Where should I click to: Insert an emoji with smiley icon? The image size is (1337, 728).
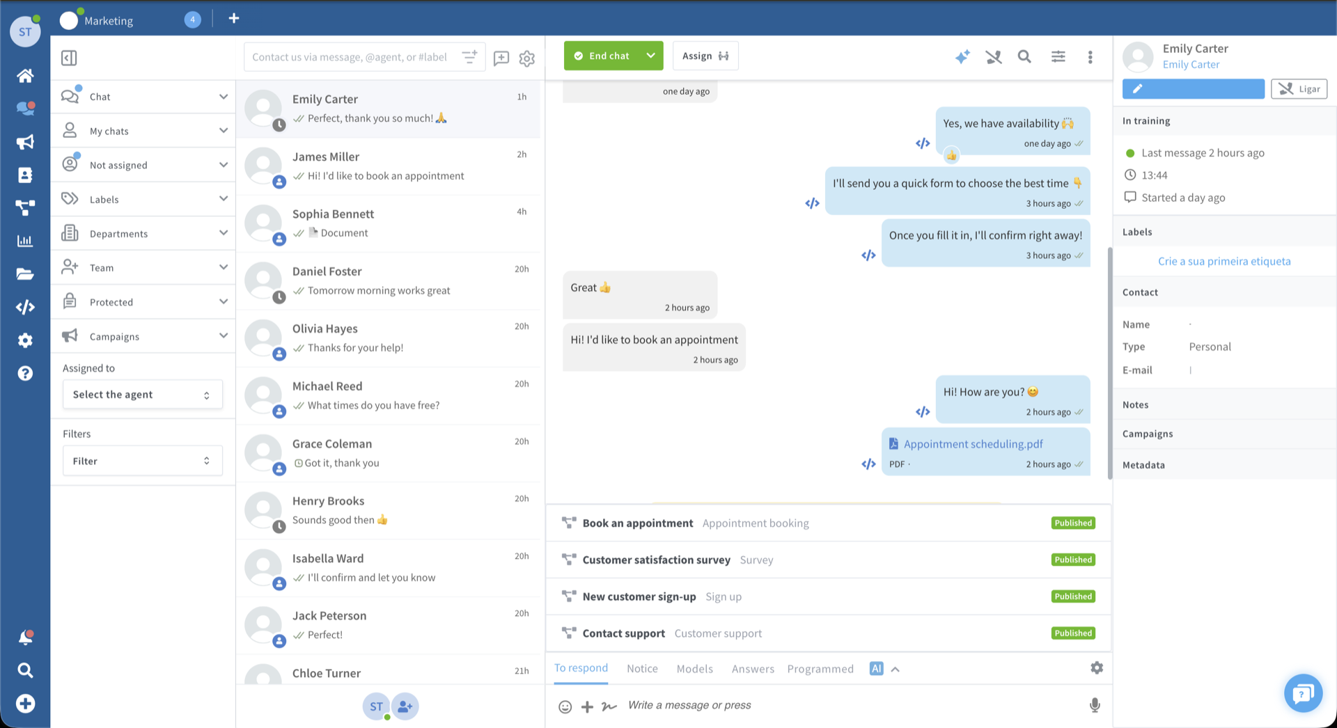[565, 706]
